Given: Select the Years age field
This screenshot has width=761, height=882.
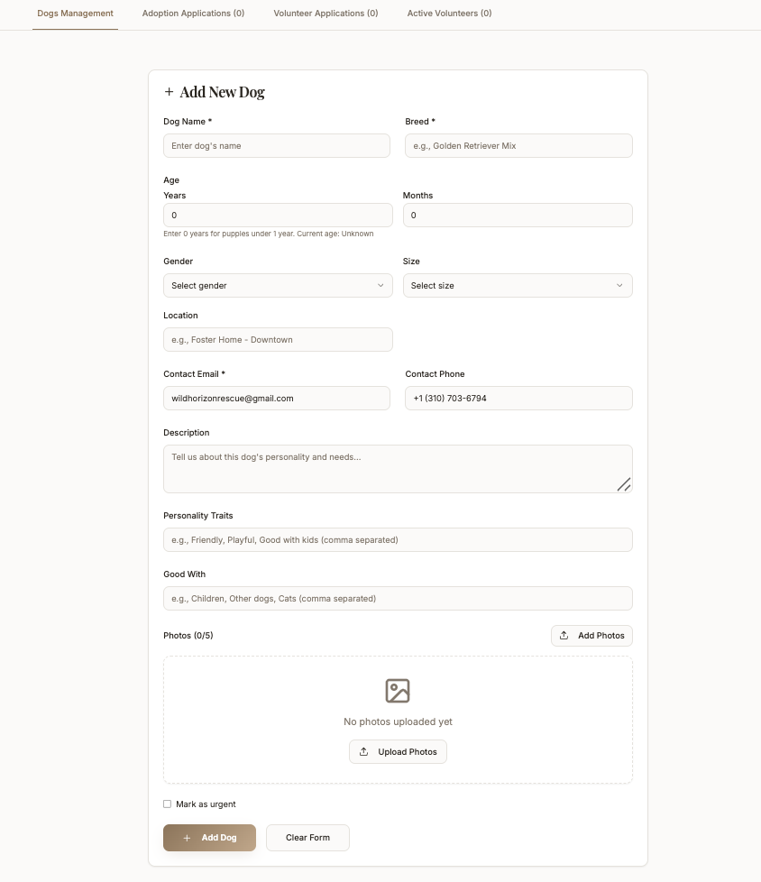Looking at the screenshot, I should pos(278,216).
